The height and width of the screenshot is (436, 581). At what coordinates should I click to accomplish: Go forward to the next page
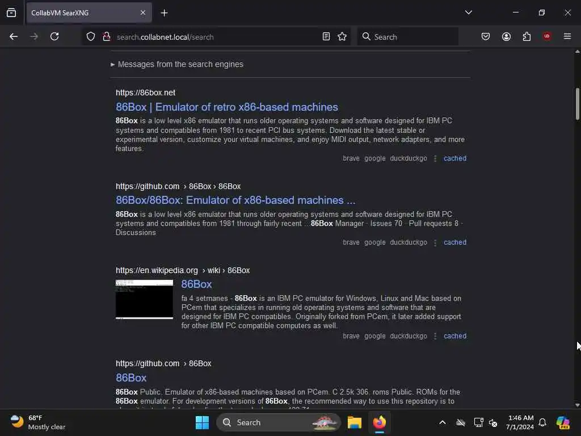[33, 36]
